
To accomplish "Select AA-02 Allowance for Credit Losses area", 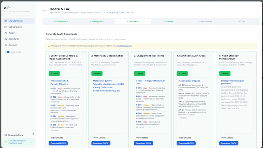I will coord(194,96).
